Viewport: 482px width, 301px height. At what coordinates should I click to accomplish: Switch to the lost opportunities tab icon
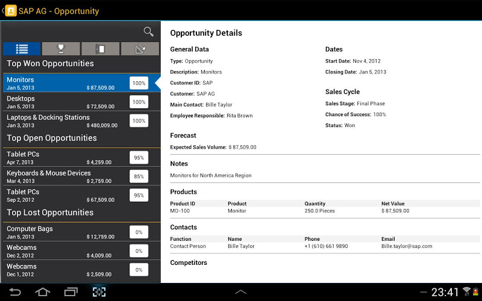(140, 49)
